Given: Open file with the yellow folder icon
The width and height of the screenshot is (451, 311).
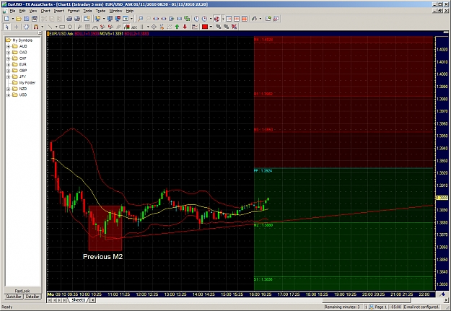Looking at the screenshot, I should pos(19,19).
